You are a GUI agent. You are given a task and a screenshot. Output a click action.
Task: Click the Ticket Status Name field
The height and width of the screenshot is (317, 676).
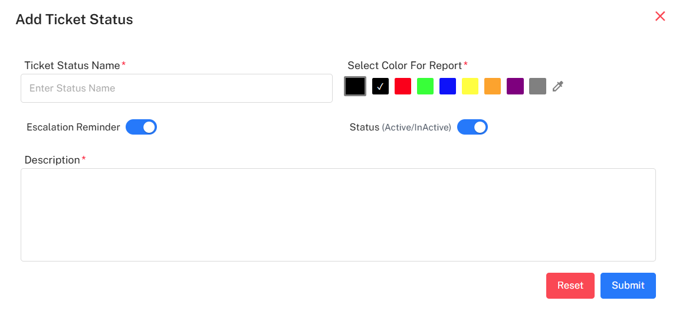pyautogui.click(x=176, y=88)
